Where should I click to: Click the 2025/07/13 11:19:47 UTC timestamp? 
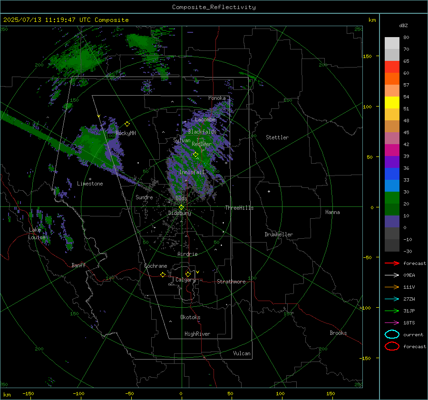tap(47, 20)
